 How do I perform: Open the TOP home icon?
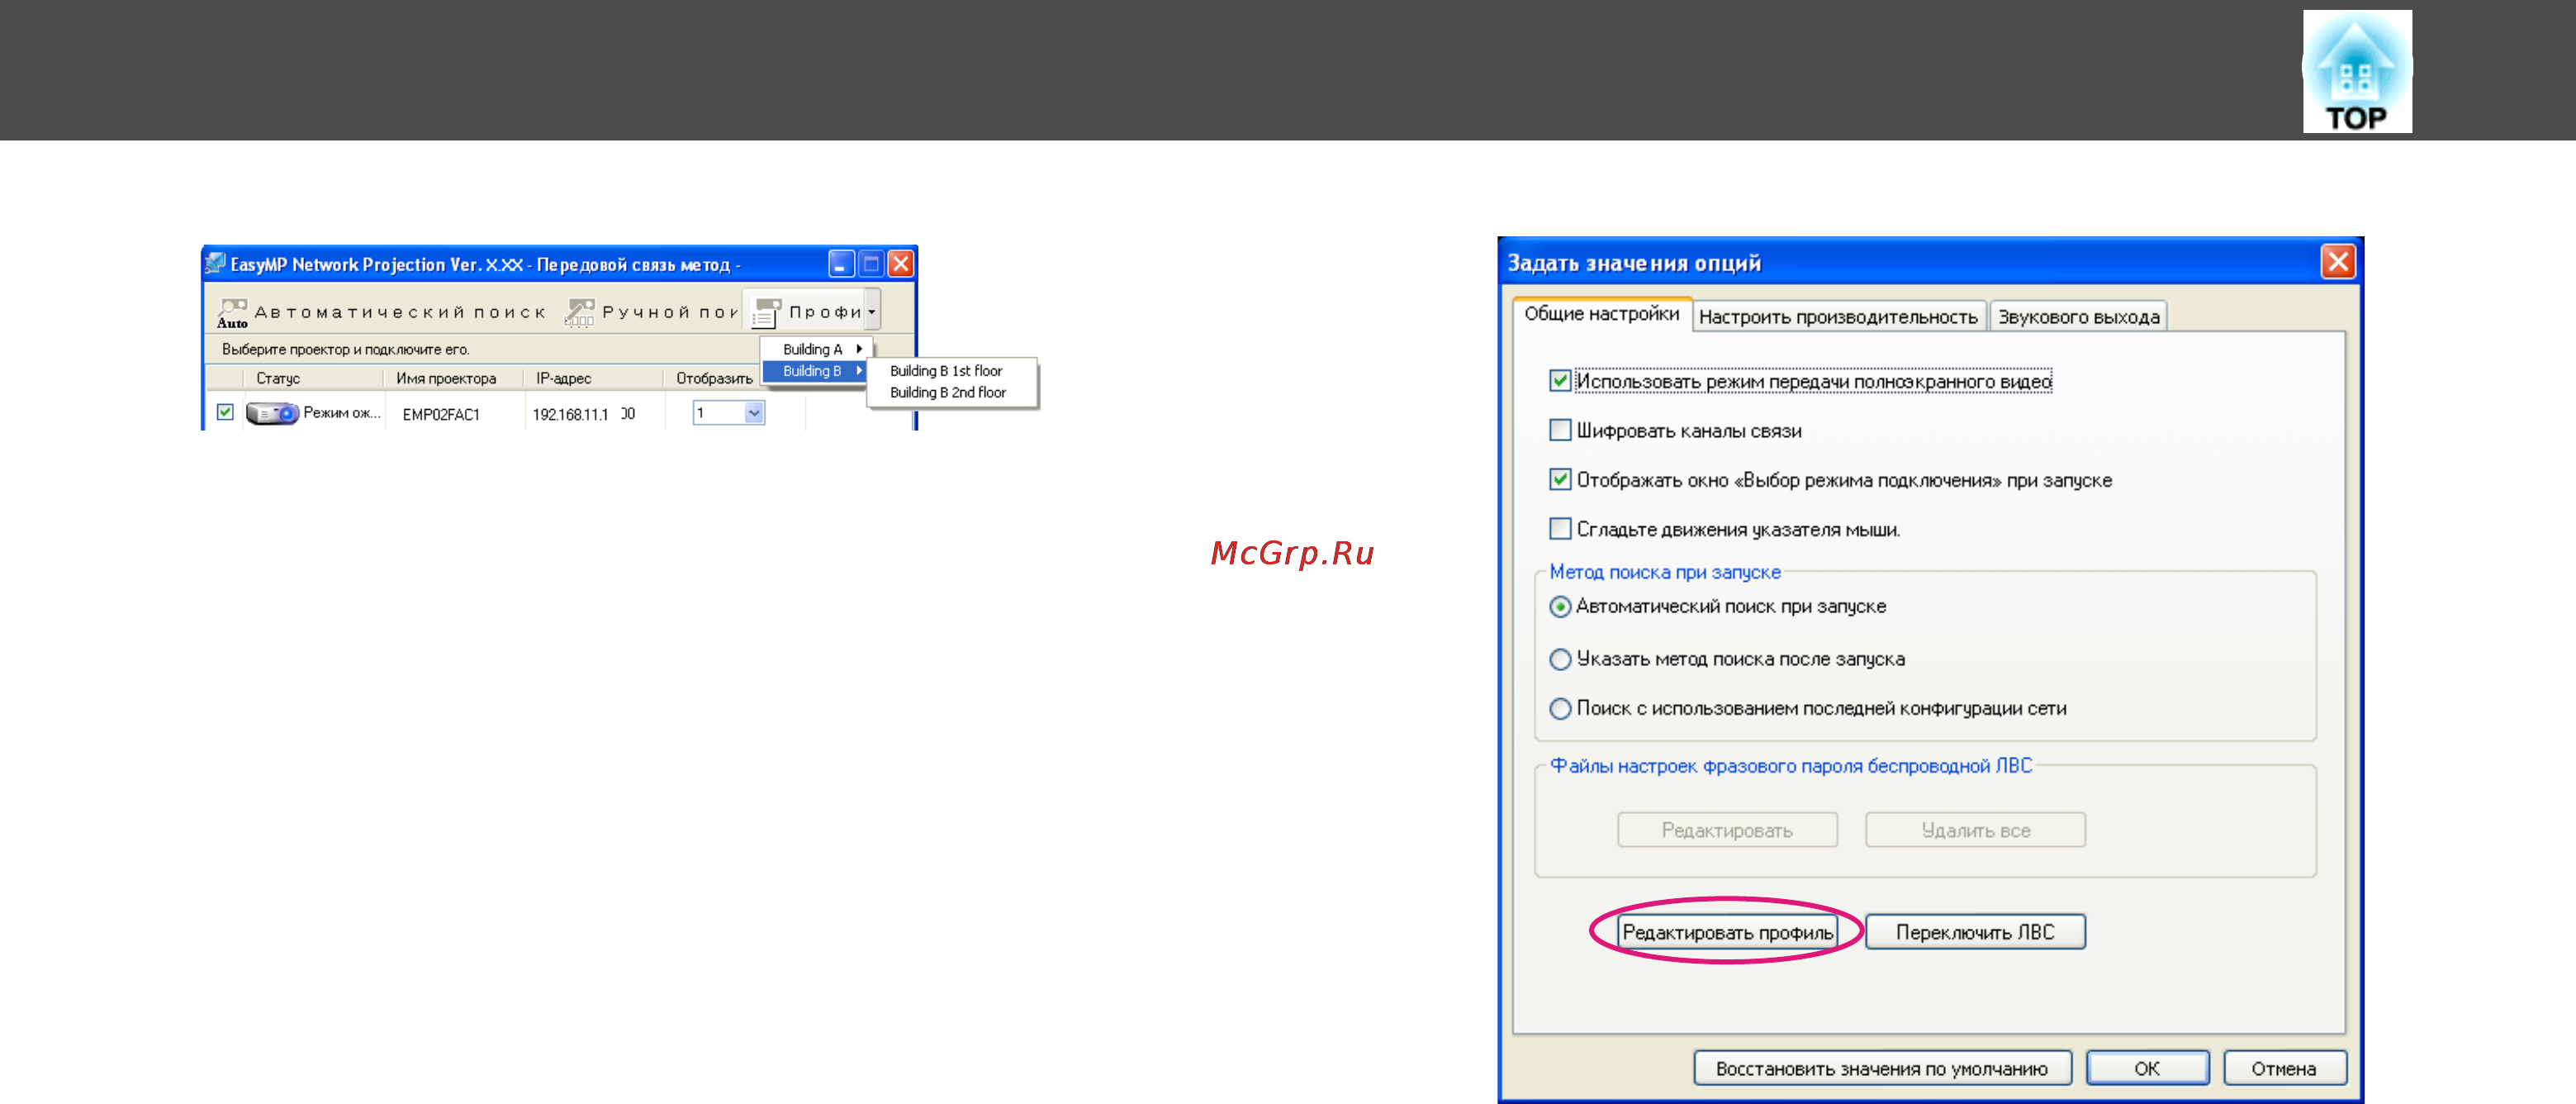pos(2357,71)
